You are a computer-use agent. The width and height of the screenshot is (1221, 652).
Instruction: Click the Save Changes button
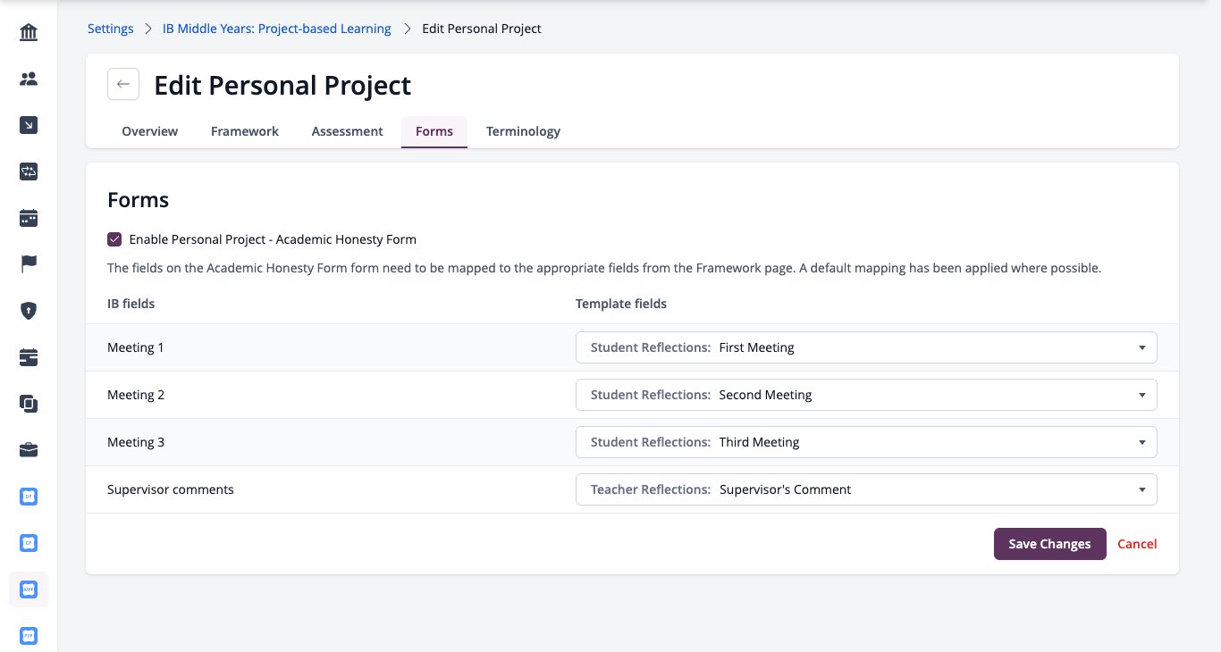[1050, 544]
